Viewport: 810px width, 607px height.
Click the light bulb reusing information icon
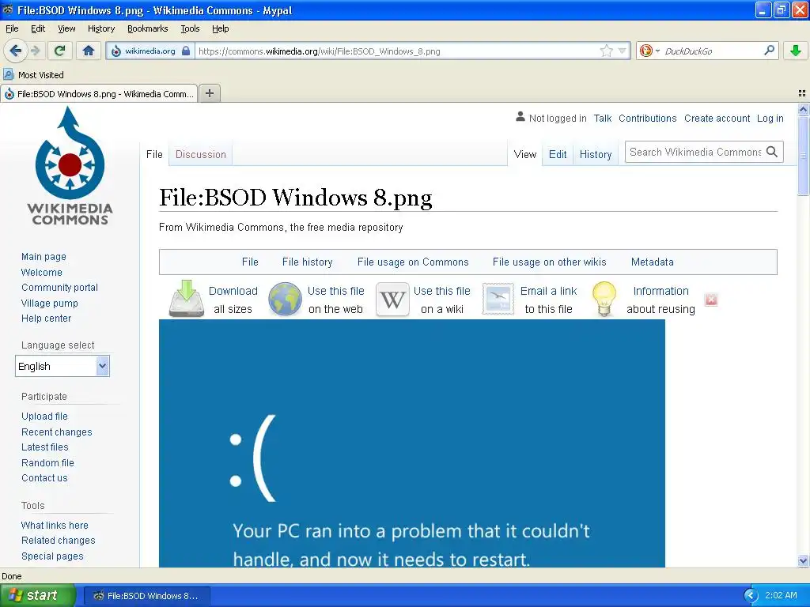coord(604,299)
